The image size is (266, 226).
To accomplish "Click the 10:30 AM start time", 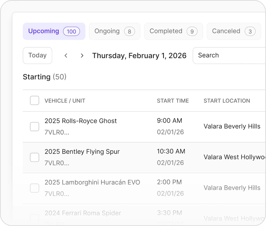I will (x=171, y=152).
